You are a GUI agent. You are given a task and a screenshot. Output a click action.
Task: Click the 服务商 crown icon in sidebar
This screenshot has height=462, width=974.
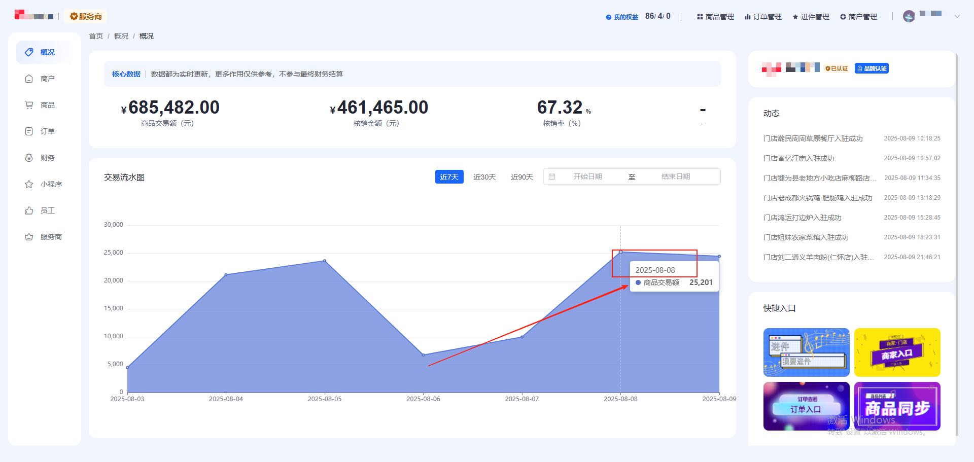pos(29,237)
